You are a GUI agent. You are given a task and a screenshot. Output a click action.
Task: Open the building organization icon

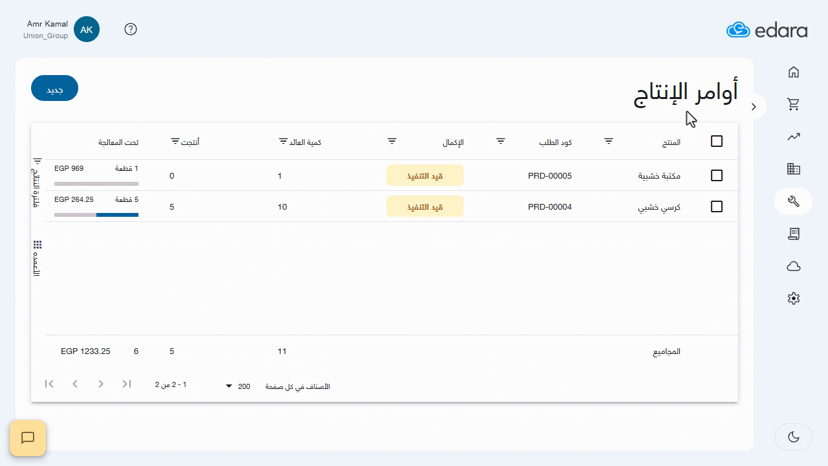click(794, 169)
